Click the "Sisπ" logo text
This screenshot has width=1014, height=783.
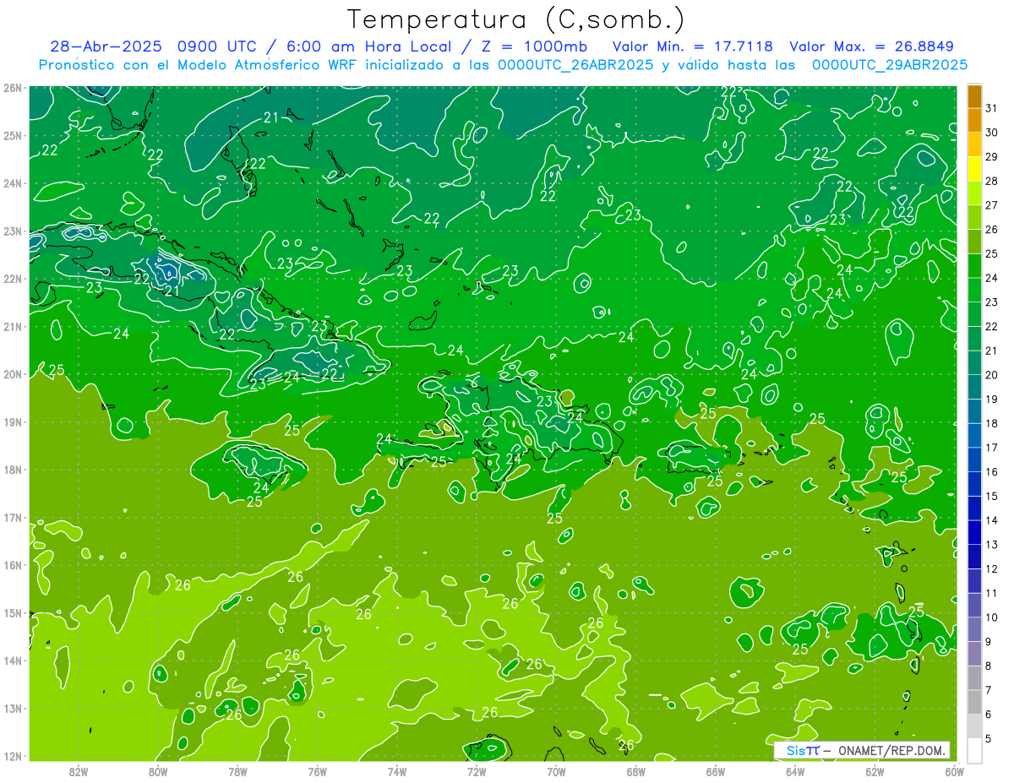(x=802, y=750)
